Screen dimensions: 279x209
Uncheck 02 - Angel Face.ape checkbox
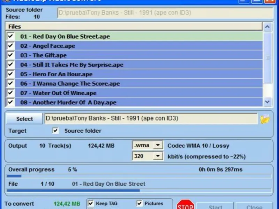tap(10, 46)
